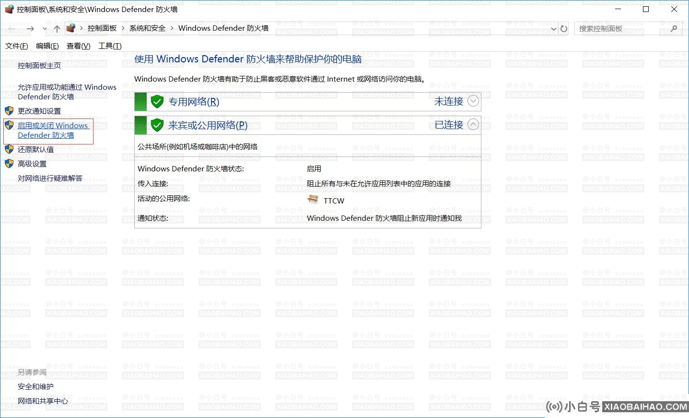This screenshot has height=418, width=689.
Task: Open the 查看(V) menu
Action: [79, 46]
